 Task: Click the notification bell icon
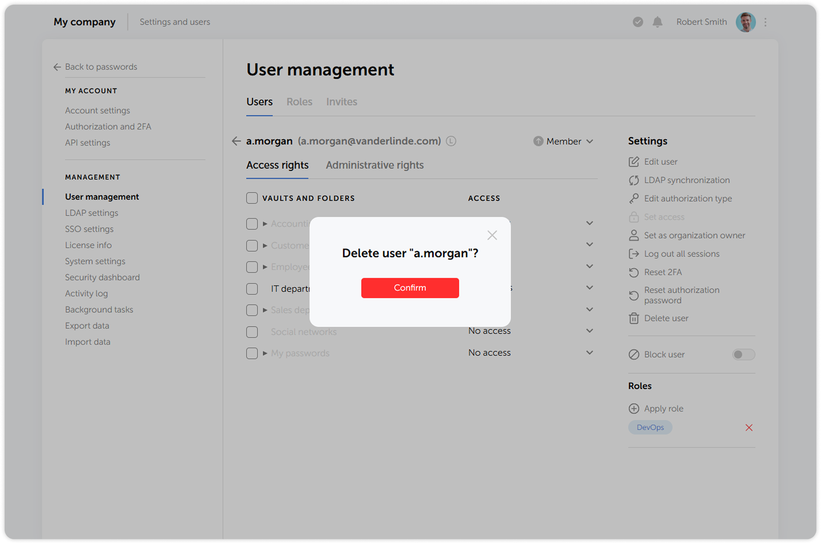point(657,22)
